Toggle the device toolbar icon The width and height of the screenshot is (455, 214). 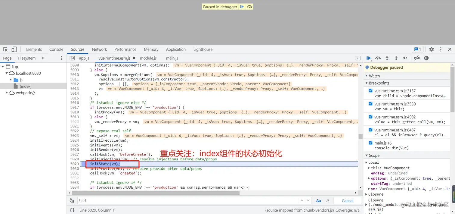click(x=14, y=49)
